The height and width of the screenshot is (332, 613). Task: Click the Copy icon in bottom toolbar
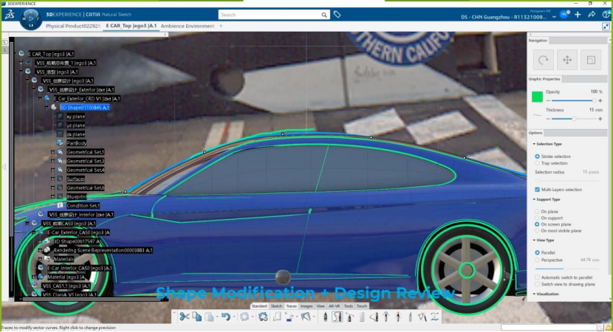click(x=196, y=317)
